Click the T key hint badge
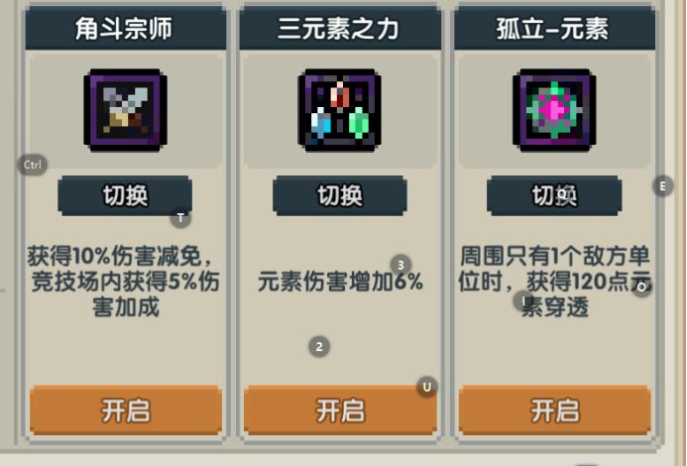The width and height of the screenshot is (687, 466). click(180, 218)
